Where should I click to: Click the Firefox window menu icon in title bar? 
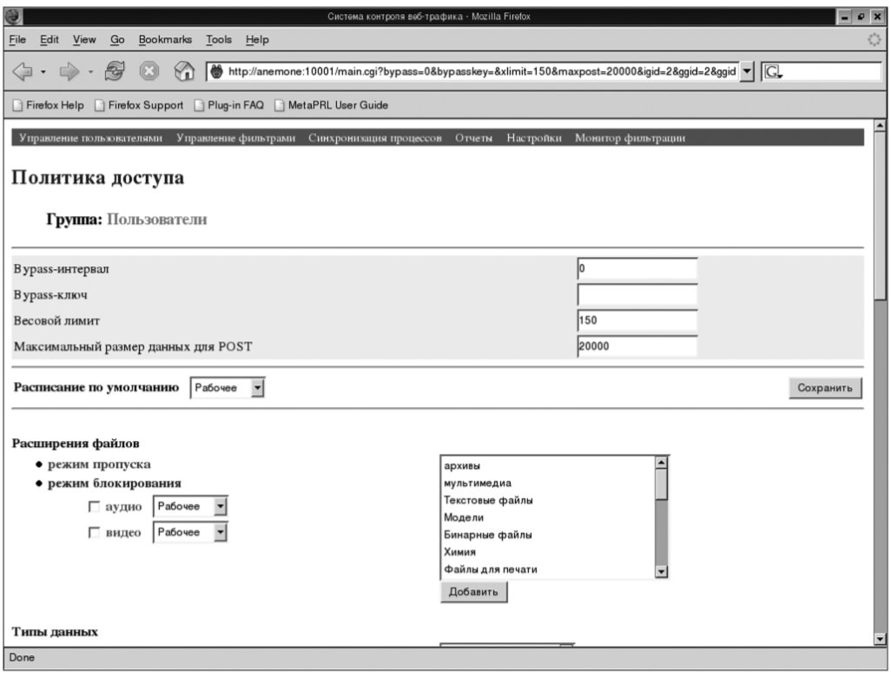coord(13,16)
